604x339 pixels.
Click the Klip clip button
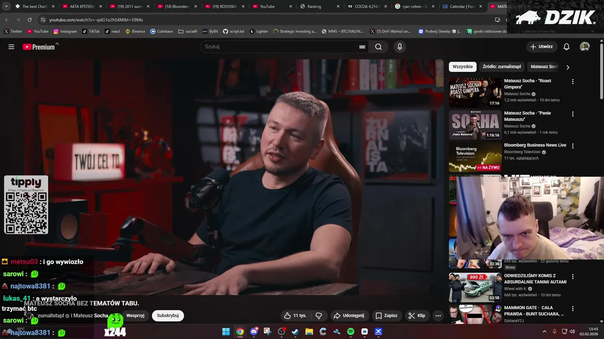[417, 315]
